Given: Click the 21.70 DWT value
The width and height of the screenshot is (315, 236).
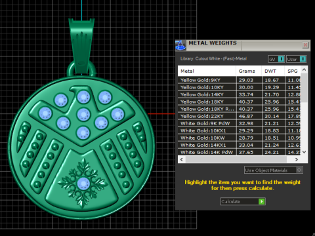Looking at the screenshot, I should [272, 94].
